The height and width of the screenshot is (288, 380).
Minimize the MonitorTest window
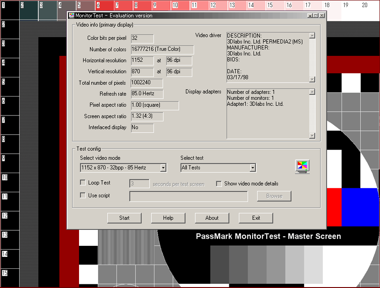pos(310,16)
